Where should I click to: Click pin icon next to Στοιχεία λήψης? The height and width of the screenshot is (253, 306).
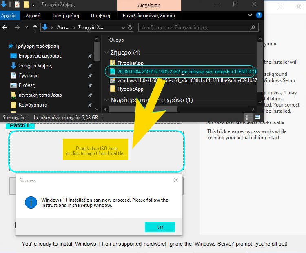coord(90,66)
